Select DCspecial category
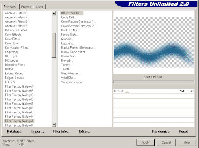 [12, 60]
